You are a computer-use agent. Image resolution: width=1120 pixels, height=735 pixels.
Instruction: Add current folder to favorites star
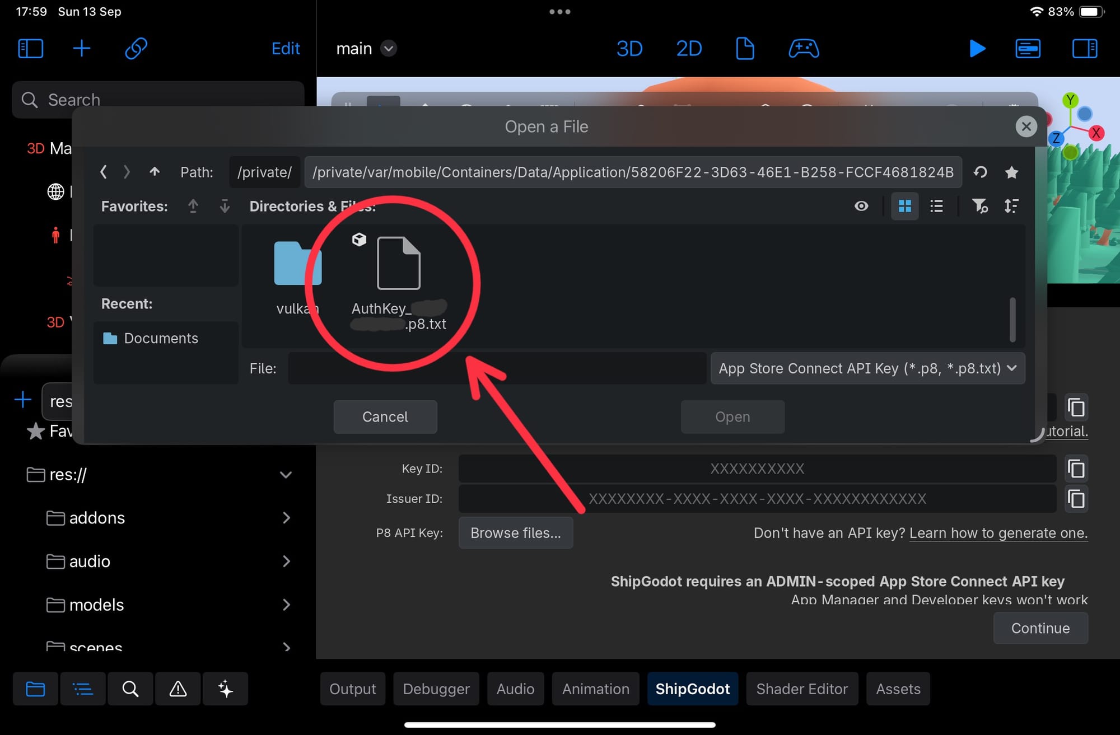[1011, 172]
